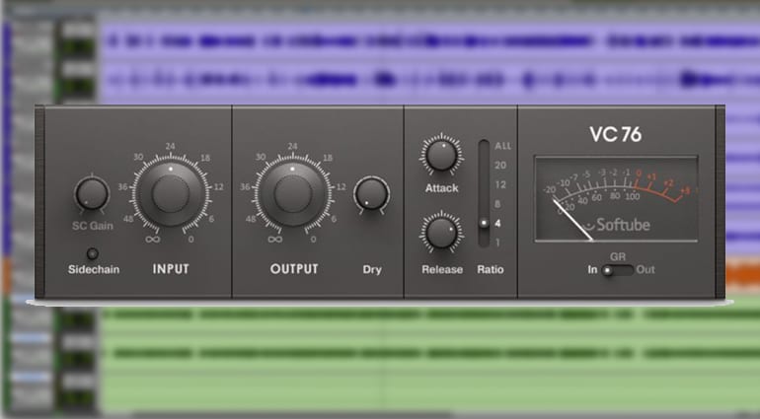The height and width of the screenshot is (419, 760).
Task: Click the infinity mark on OUTPUT dial
Action: pos(274,240)
